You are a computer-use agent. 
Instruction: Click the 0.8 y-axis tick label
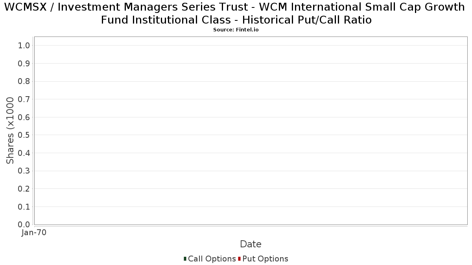[x=24, y=81]
